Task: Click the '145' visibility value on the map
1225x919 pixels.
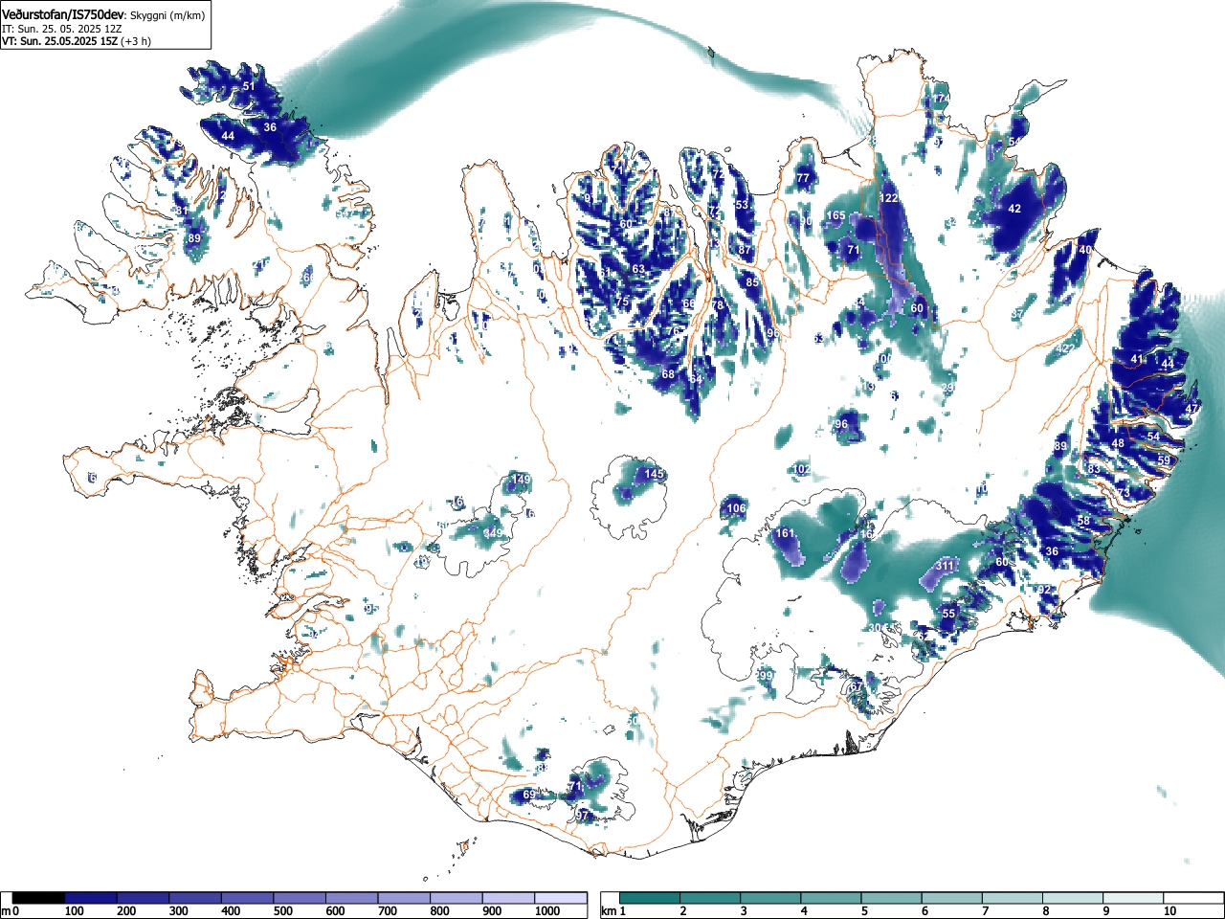Action: pos(654,474)
